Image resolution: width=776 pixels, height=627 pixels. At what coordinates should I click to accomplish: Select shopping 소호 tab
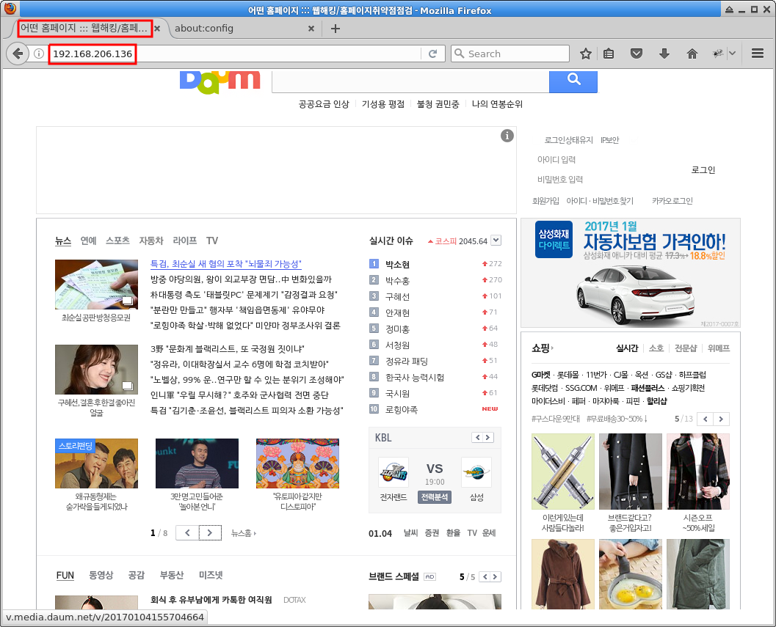click(x=656, y=348)
